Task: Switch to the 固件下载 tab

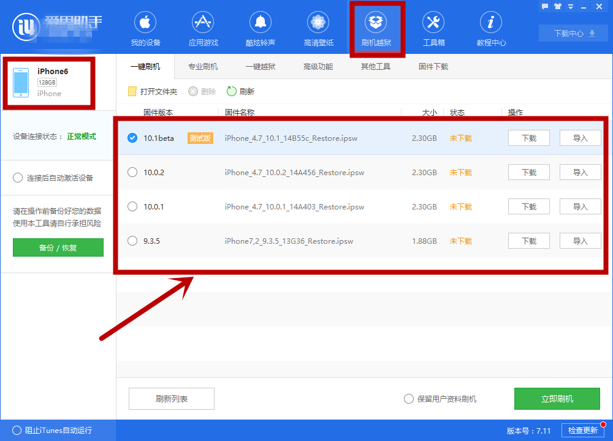Action: (x=433, y=66)
